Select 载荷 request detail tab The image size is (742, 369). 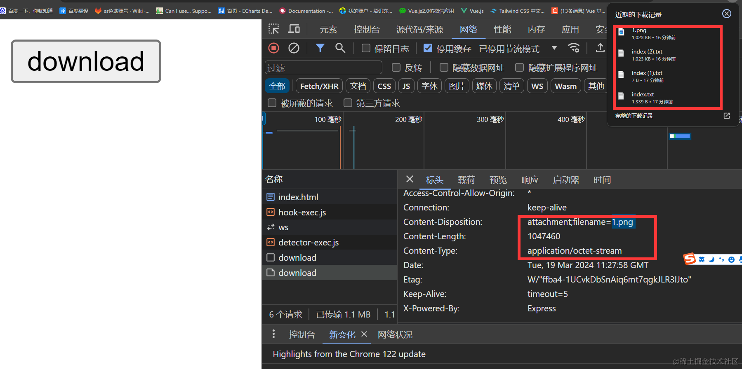[466, 180]
